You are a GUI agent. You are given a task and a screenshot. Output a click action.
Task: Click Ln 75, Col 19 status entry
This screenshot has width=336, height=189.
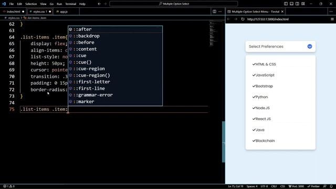point(236,186)
